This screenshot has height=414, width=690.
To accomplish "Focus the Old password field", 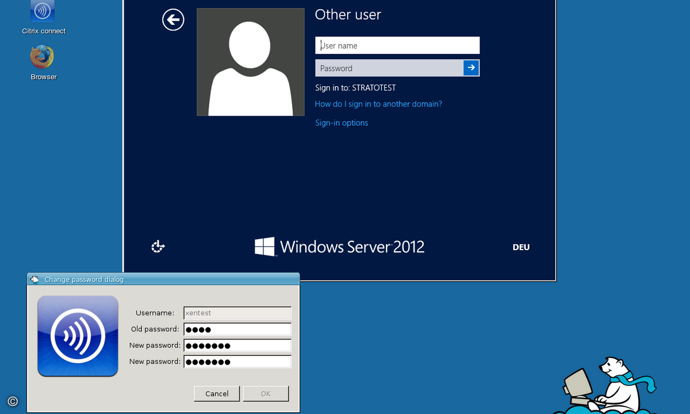I will (x=237, y=329).
